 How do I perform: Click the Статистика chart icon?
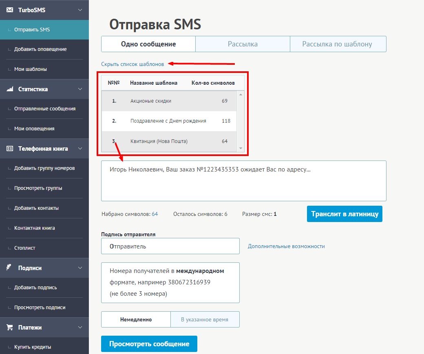click(x=10, y=89)
